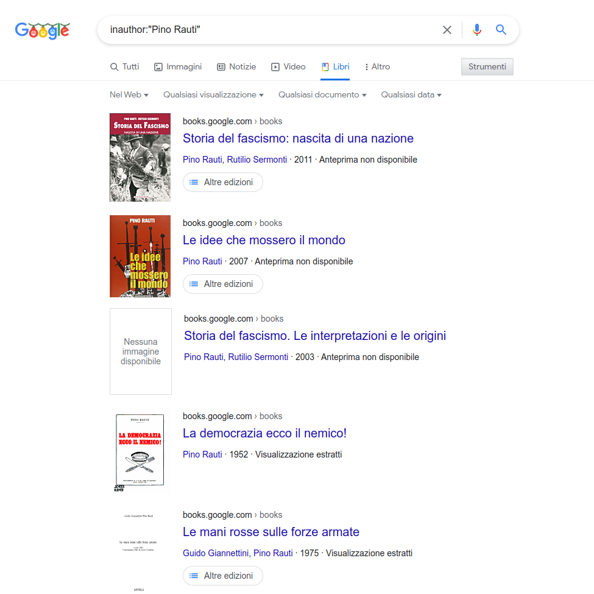Open the Video results tab

(x=288, y=66)
